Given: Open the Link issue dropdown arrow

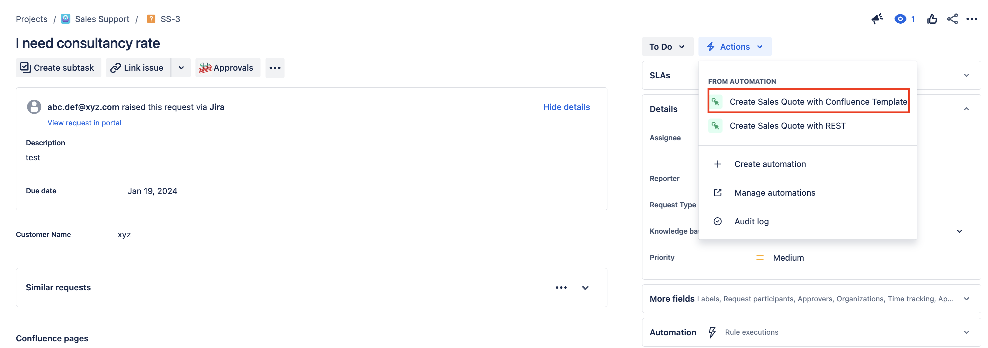Looking at the screenshot, I should [x=181, y=68].
